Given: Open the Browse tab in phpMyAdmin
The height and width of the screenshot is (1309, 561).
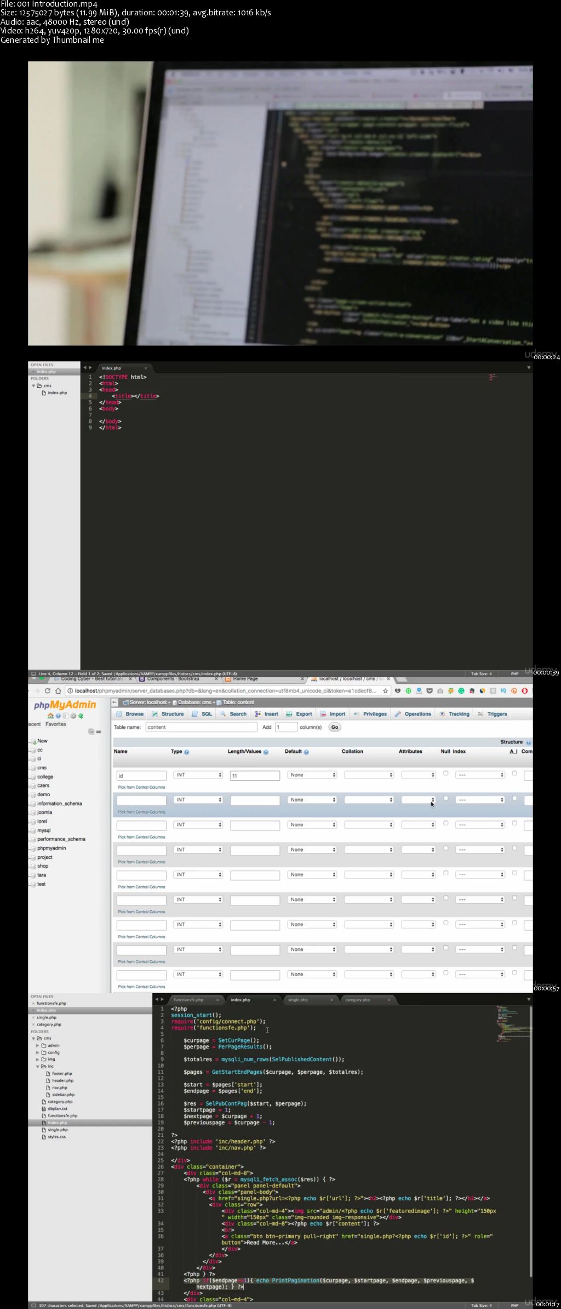Looking at the screenshot, I should pos(130,714).
